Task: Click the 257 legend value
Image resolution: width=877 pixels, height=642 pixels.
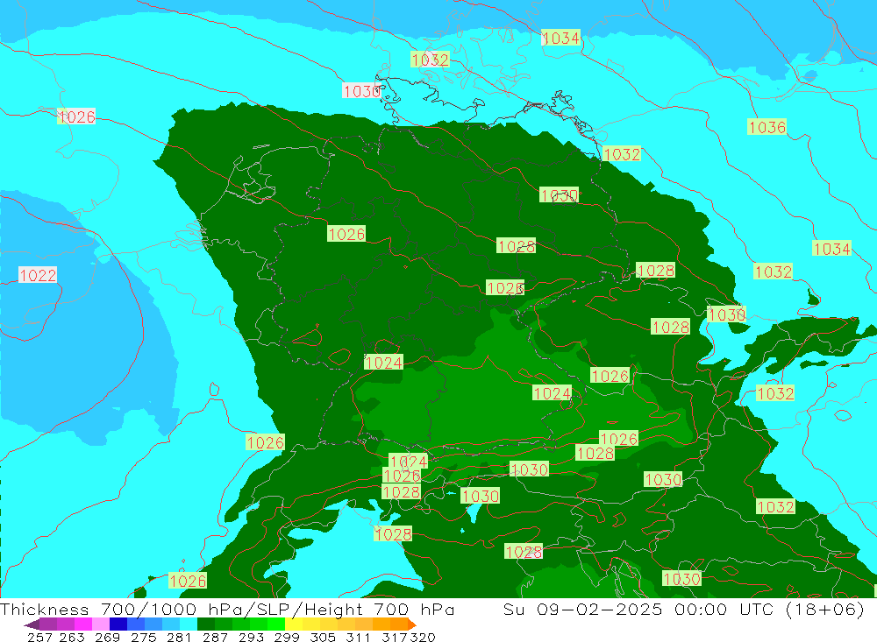Action: (x=39, y=637)
